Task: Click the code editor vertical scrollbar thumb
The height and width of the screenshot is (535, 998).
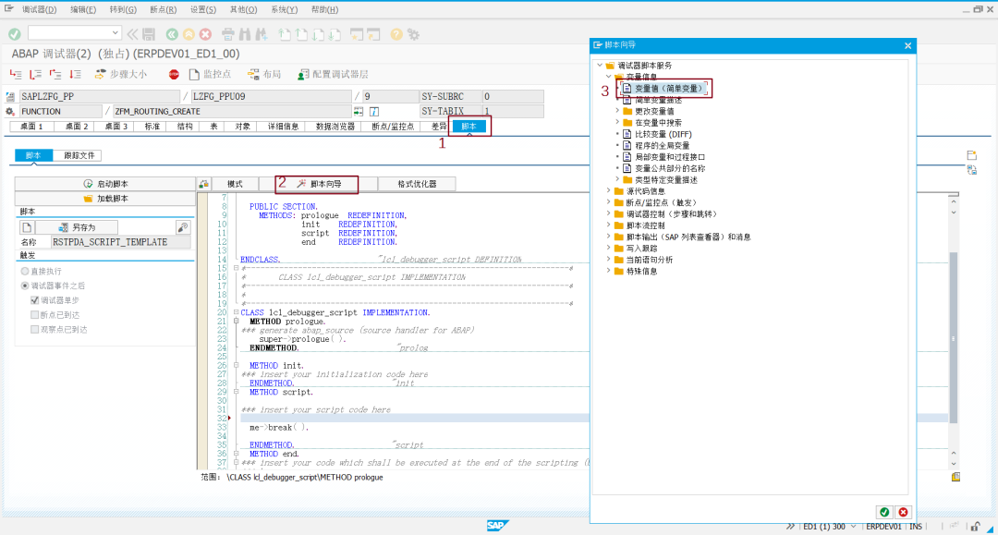Action: point(953,337)
